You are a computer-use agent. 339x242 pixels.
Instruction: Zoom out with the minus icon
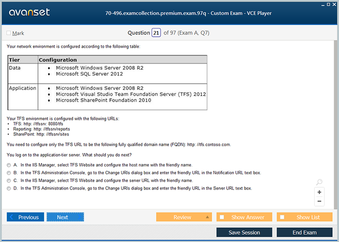coord(319,201)
